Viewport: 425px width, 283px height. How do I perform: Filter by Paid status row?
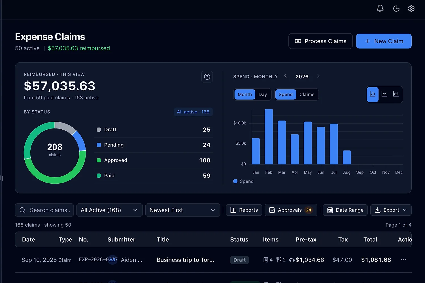pos(153,175)
